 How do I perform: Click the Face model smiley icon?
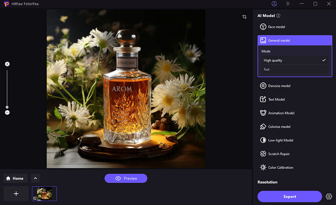[263, 27]
